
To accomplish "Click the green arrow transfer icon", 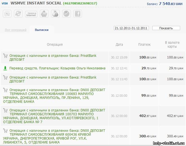I will (x=5, y=68).
